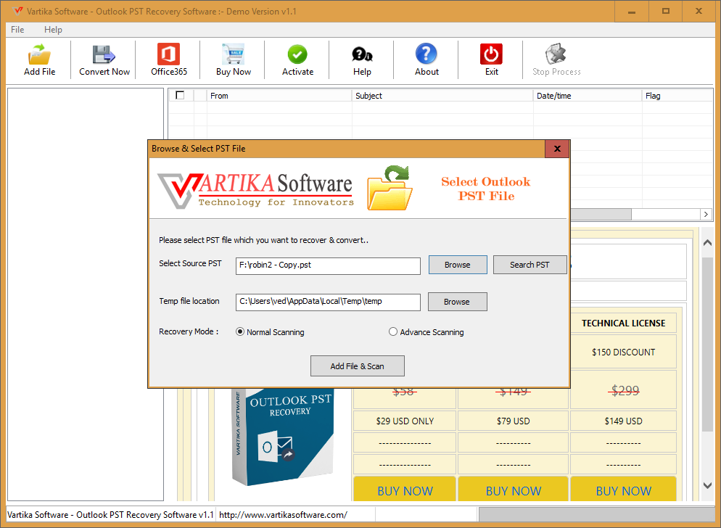721x528 pixels.
Task: Click the Vartika Software logo in the dialog
Action: click(255, 190)
